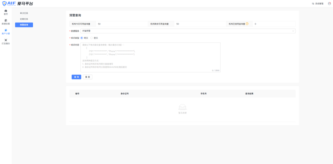Select the 预警查询 submenu item

[x=24, y=25]
